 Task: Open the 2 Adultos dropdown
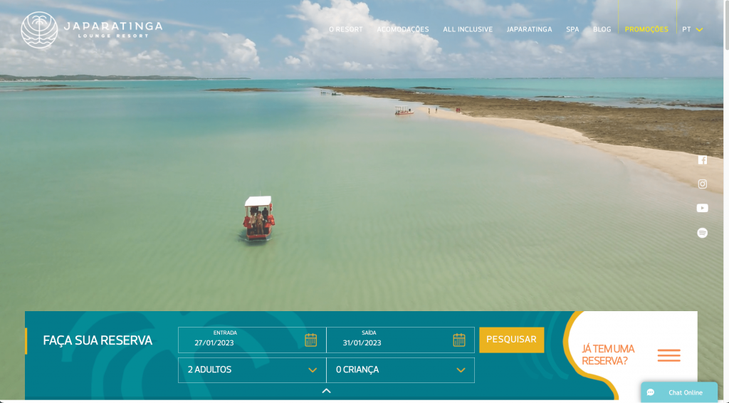point(252,370)
